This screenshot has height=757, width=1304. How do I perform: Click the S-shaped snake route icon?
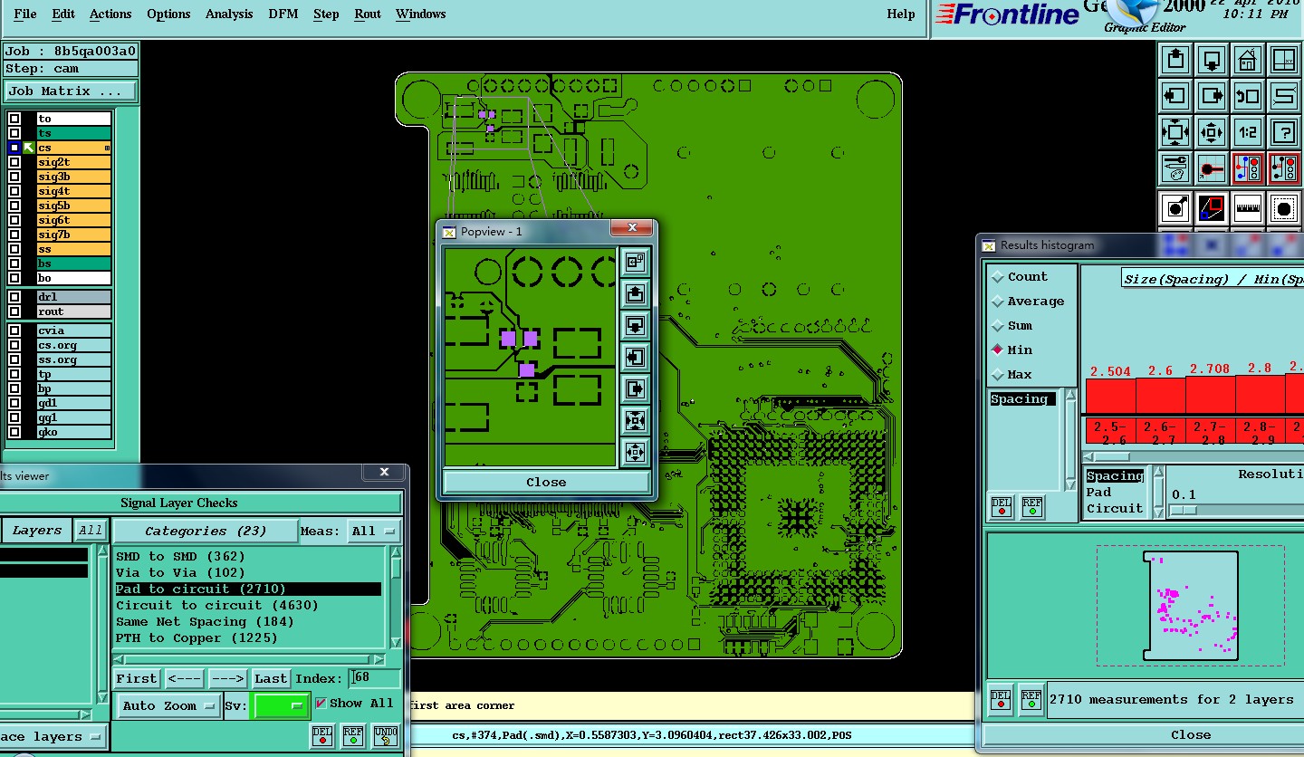(1284, 95)
